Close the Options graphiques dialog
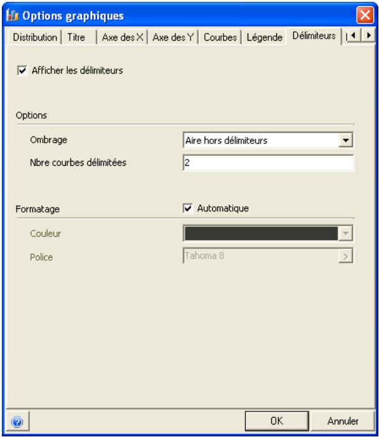379x437 pixels. pos(365,15)
